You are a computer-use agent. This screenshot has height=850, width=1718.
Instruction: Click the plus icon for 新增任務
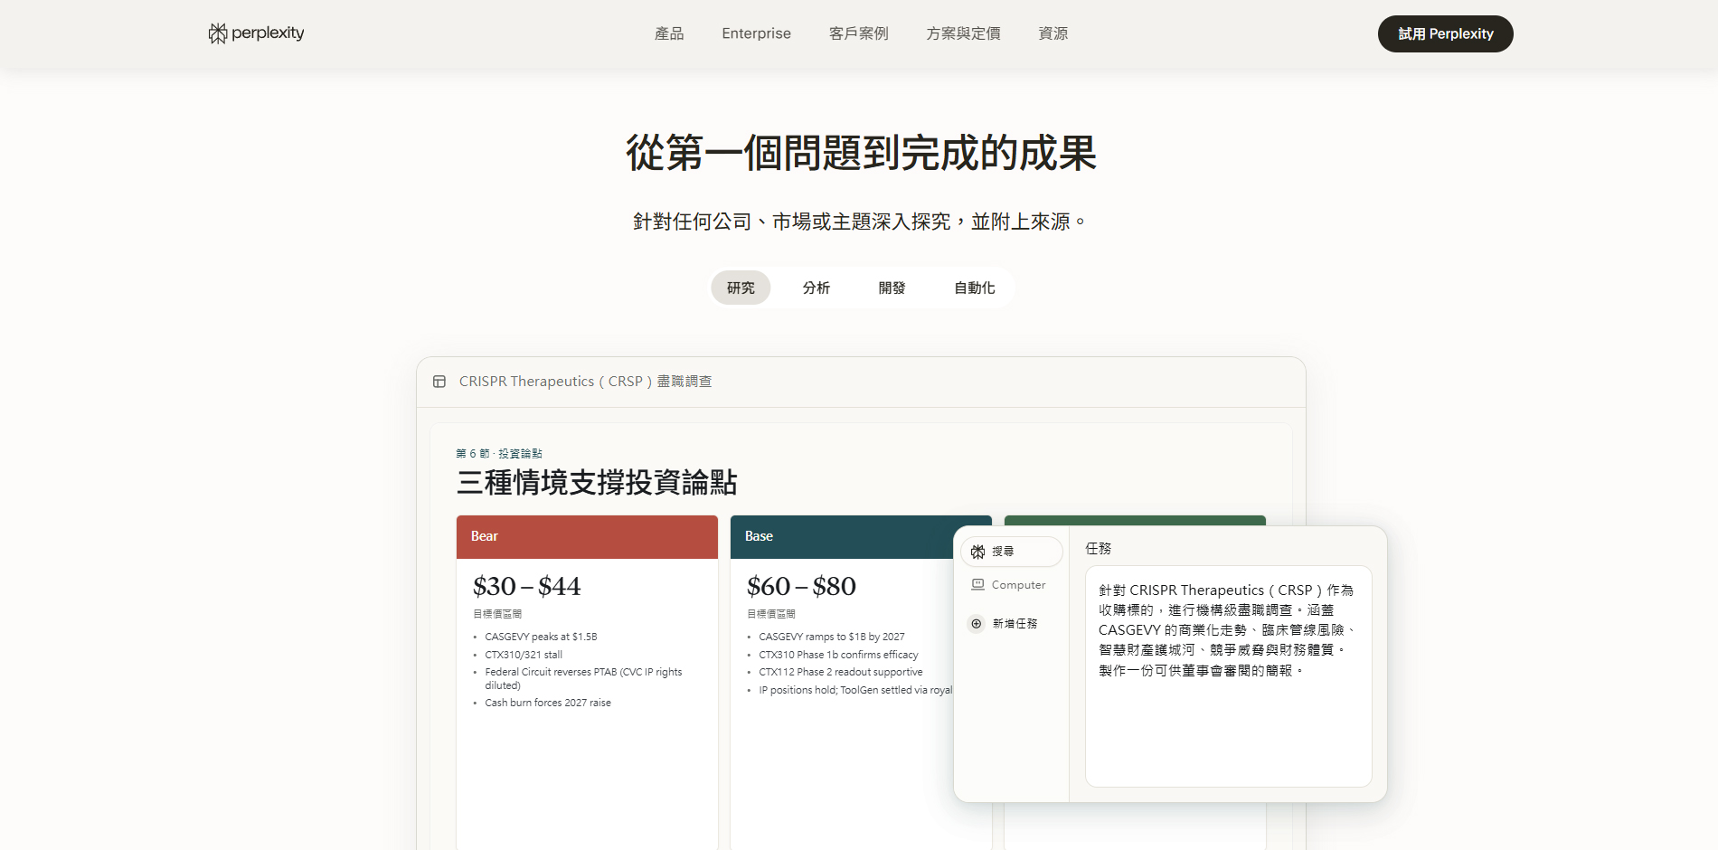977,624
